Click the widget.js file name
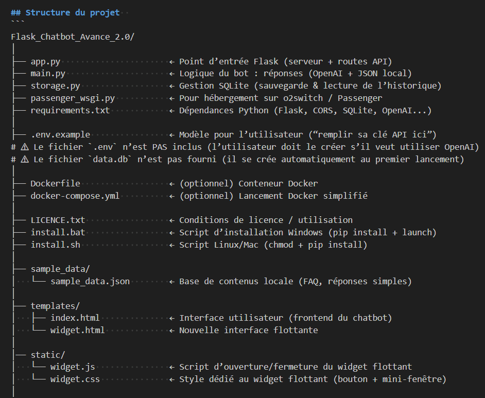 coord(73,367)
